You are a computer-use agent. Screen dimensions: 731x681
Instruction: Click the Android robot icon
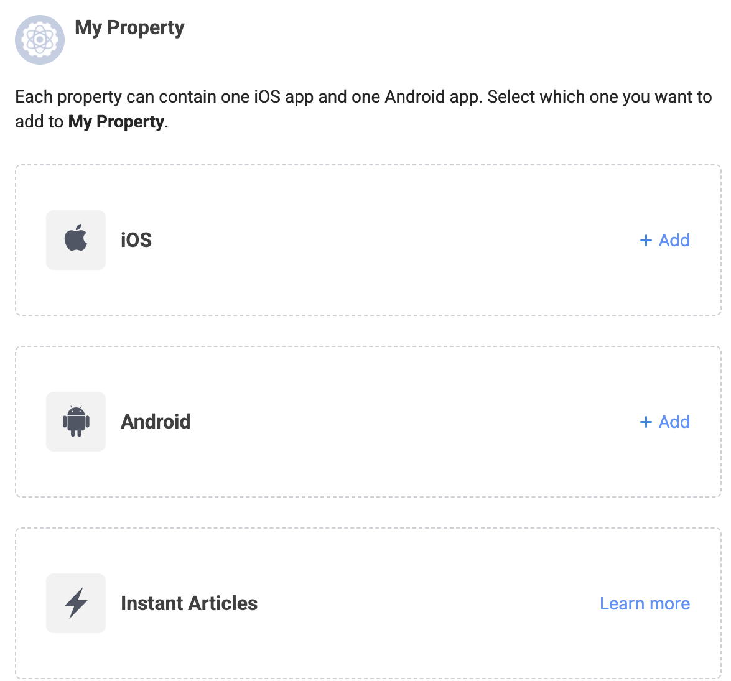point(76,421)
